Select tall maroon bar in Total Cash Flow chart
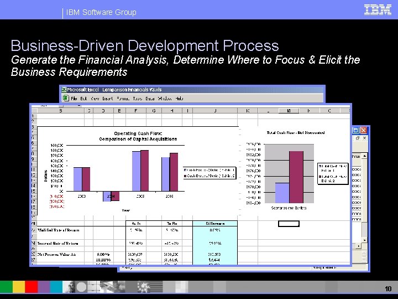This screenshot has height=299, width=398. (x=296, y=177)
